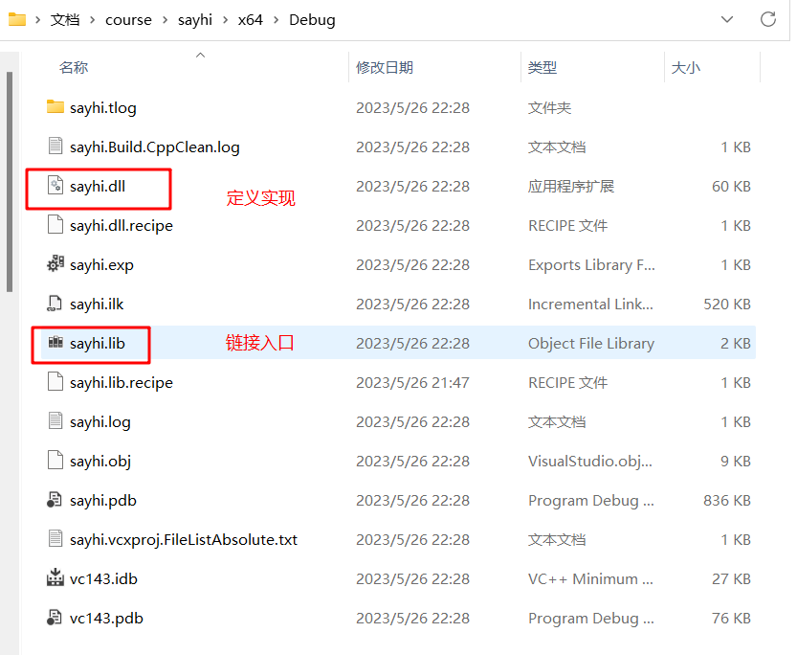
Task: Click the 520 KB size value
Action: tap(727, 305)
